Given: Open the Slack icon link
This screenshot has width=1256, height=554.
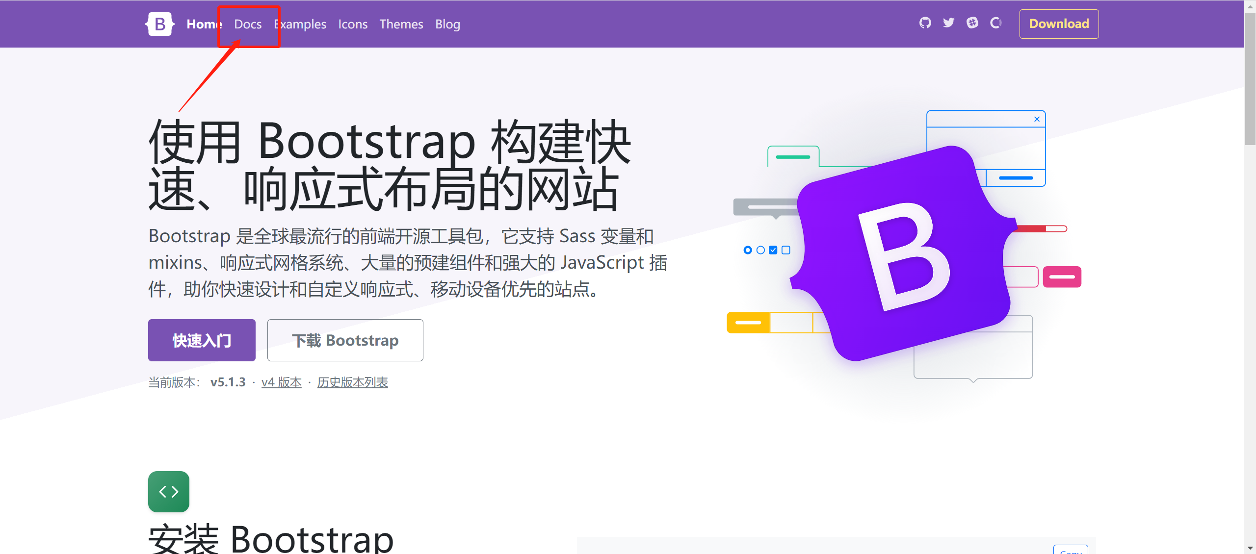Looking at the screenshot, I should 972,23.
